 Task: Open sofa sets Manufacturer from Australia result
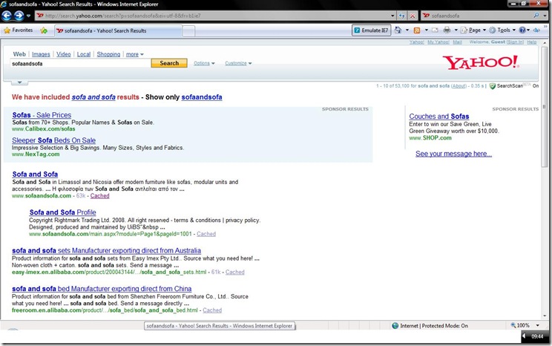click(106, 250)
